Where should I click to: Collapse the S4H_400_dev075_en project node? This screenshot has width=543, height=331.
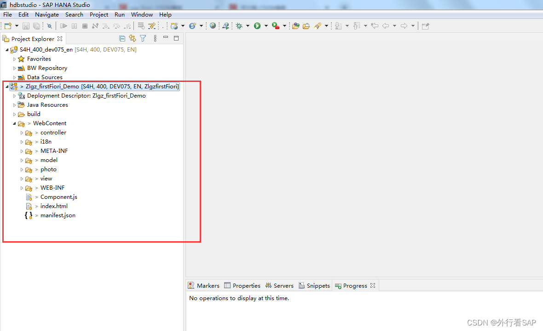(7, 50)
